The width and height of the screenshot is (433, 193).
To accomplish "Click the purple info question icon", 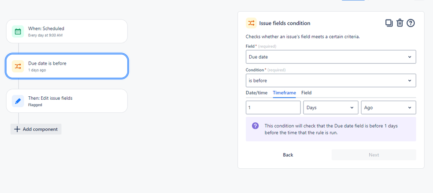I will click(255, 126).
